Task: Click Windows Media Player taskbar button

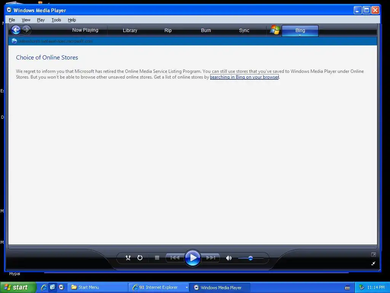Action: 220,288
